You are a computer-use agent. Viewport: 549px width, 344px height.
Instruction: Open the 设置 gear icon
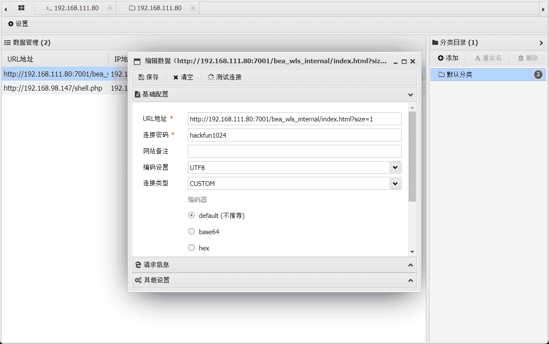[x=11, y=24]
